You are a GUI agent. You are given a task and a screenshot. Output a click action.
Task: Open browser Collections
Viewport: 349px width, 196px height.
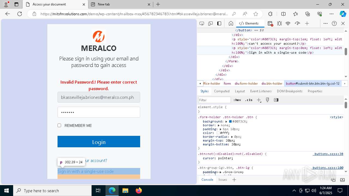tap(308, 14)
